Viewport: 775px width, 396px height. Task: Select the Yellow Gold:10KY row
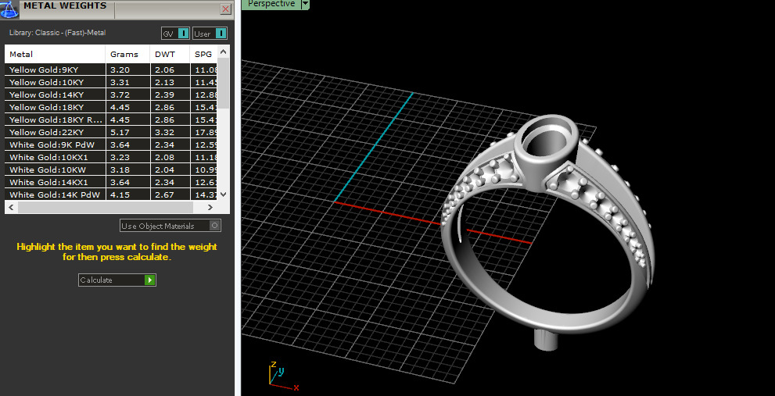click(x=111, y=82)
